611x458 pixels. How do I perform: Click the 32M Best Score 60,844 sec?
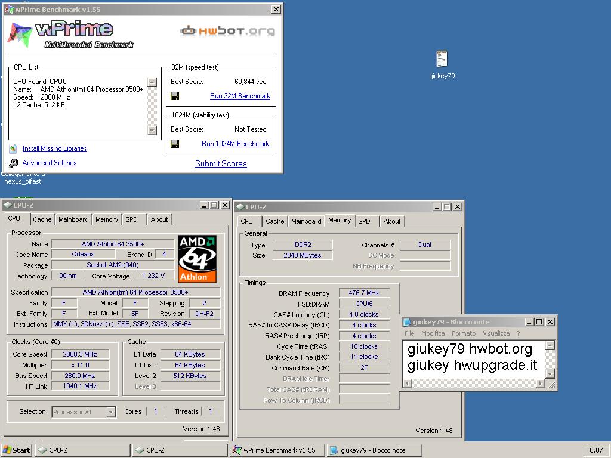[250, 82]
